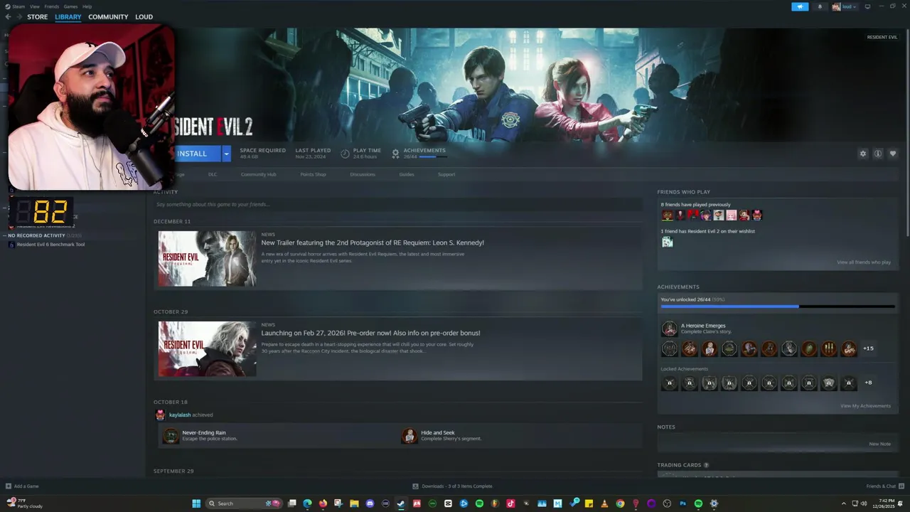Open A Heroine Emerges achievement icon
910x512 pixels.
pos(669,329)
